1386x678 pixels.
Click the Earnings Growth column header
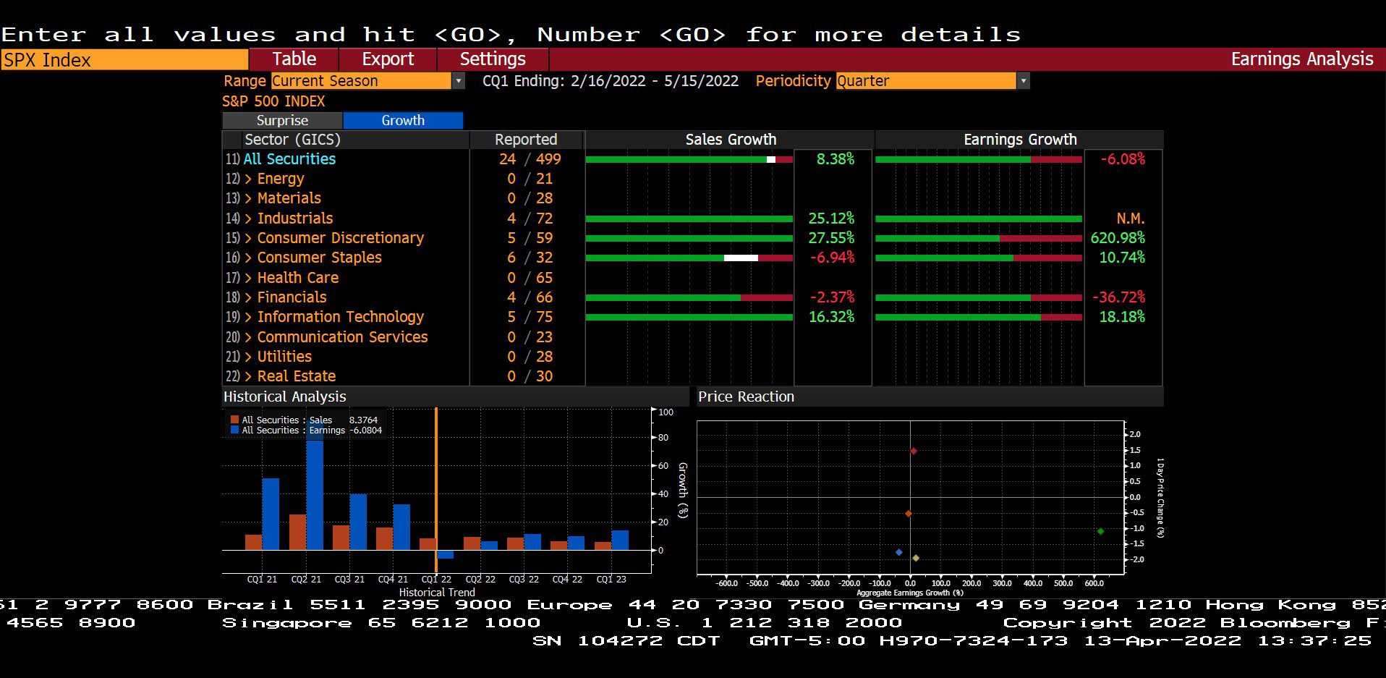(x=1020, y=140)
